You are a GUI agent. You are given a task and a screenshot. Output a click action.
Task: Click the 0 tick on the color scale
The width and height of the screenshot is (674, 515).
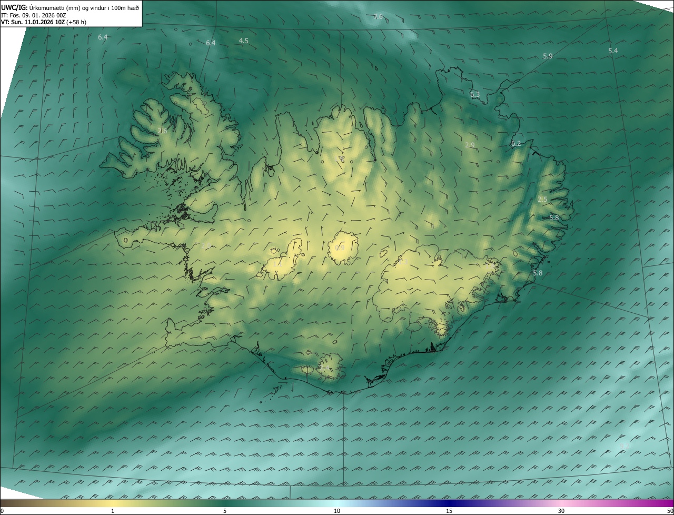click(2, 511)
